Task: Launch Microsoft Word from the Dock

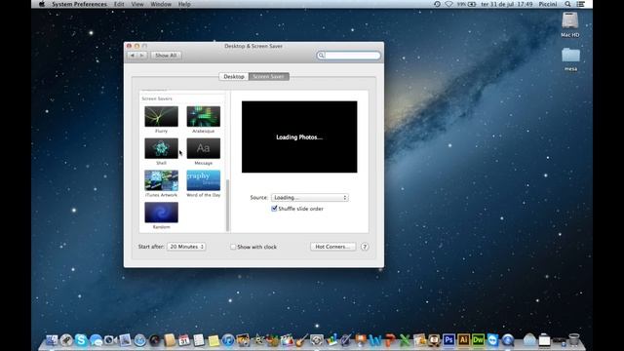Action: (375, 340)
